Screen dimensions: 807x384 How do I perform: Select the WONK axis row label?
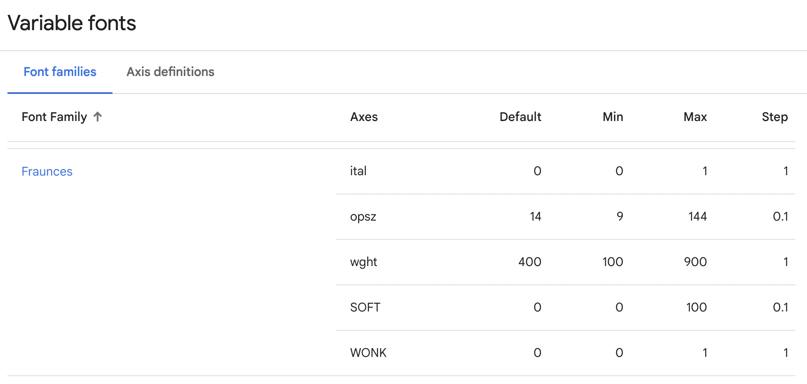click(368, 353)
